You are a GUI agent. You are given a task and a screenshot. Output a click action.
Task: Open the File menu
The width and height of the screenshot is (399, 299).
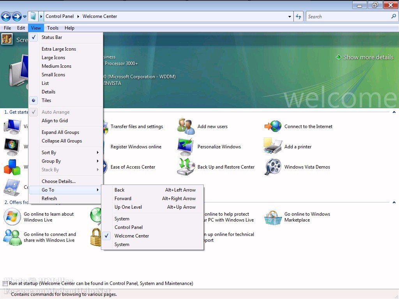7,28
